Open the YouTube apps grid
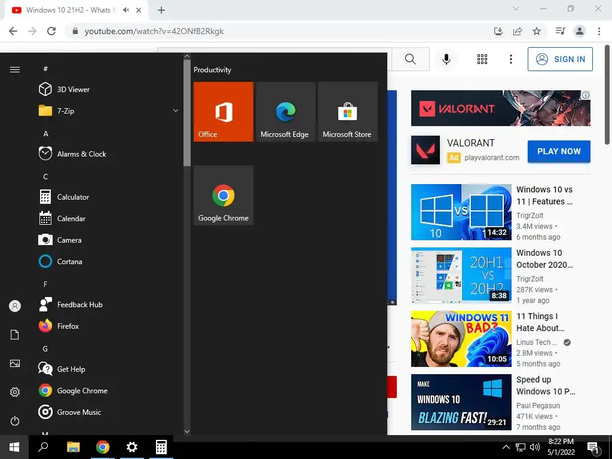 482,59
